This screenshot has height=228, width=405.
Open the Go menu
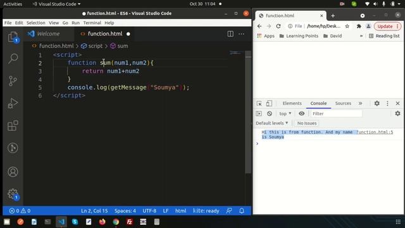(x=65, y=23)
